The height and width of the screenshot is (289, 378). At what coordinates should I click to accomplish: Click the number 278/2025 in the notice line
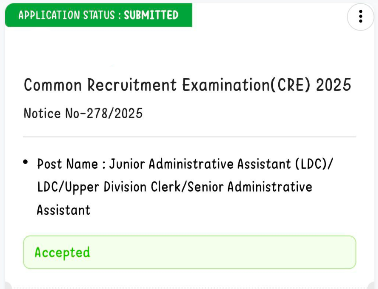pos(115,113)
